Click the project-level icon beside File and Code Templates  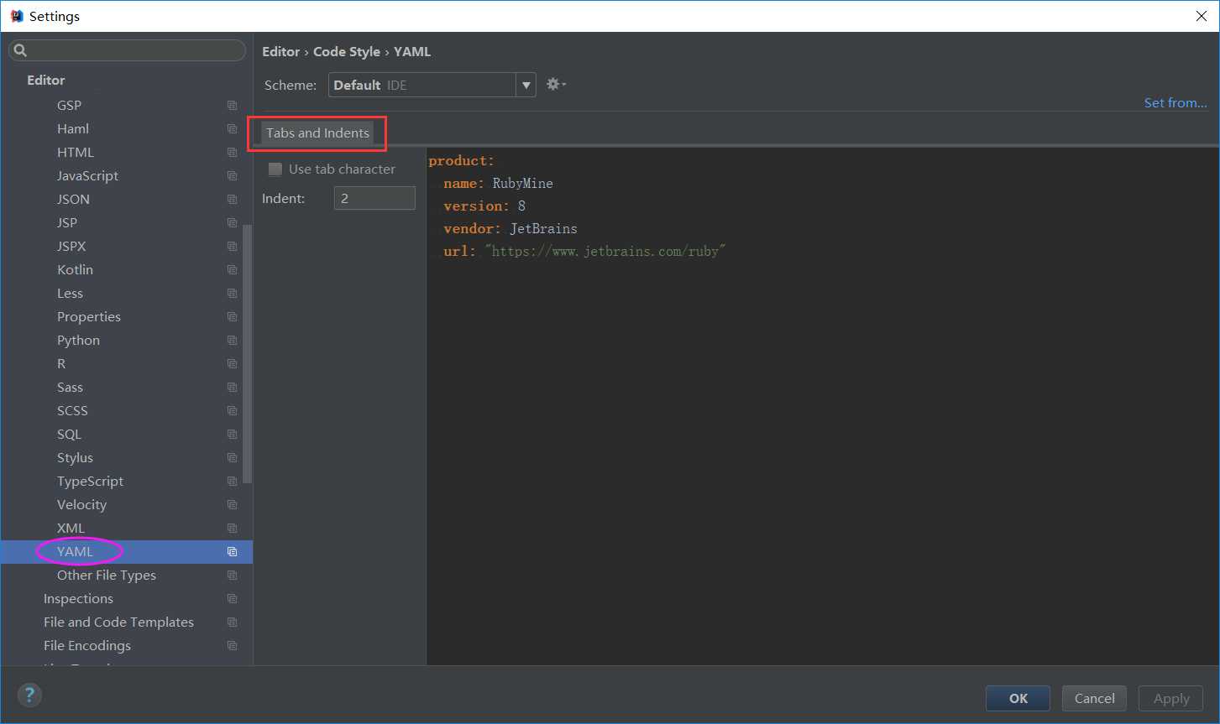pyautogui.click(x=232, y=622)
